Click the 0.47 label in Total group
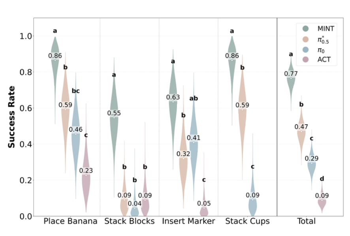 (x=301, y=127)
